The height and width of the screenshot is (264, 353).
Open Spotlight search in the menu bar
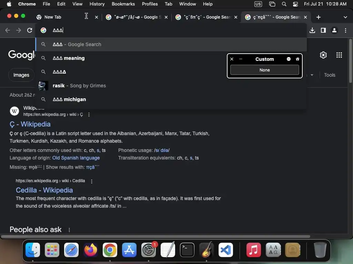coord(284,4)
